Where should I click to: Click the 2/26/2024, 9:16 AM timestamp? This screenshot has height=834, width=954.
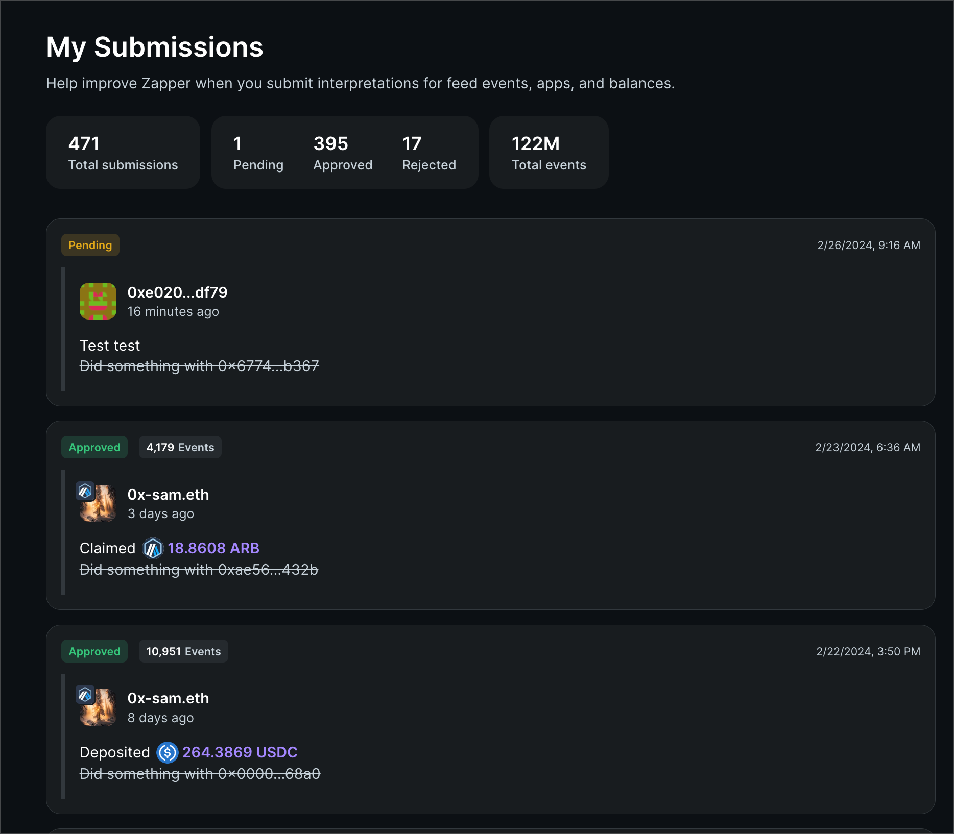[x=868, y=245]
